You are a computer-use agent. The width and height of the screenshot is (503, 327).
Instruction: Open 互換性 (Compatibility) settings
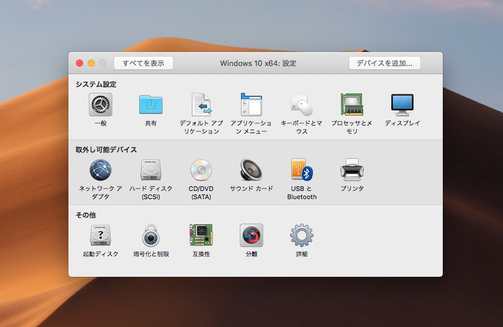(201, 235)
